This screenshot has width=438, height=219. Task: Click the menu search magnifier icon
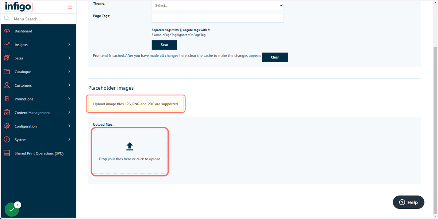(x=7, y=18)
